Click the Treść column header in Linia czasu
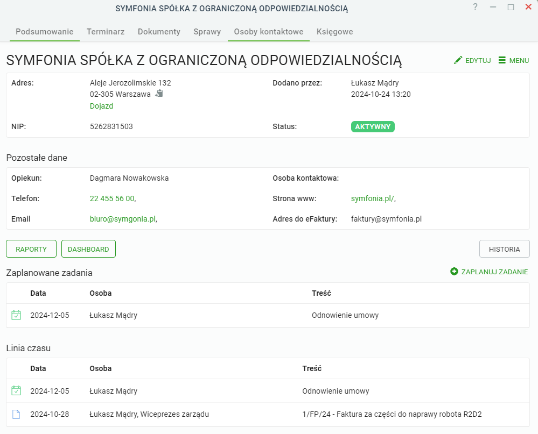538x434 pixels. [312, 368]
